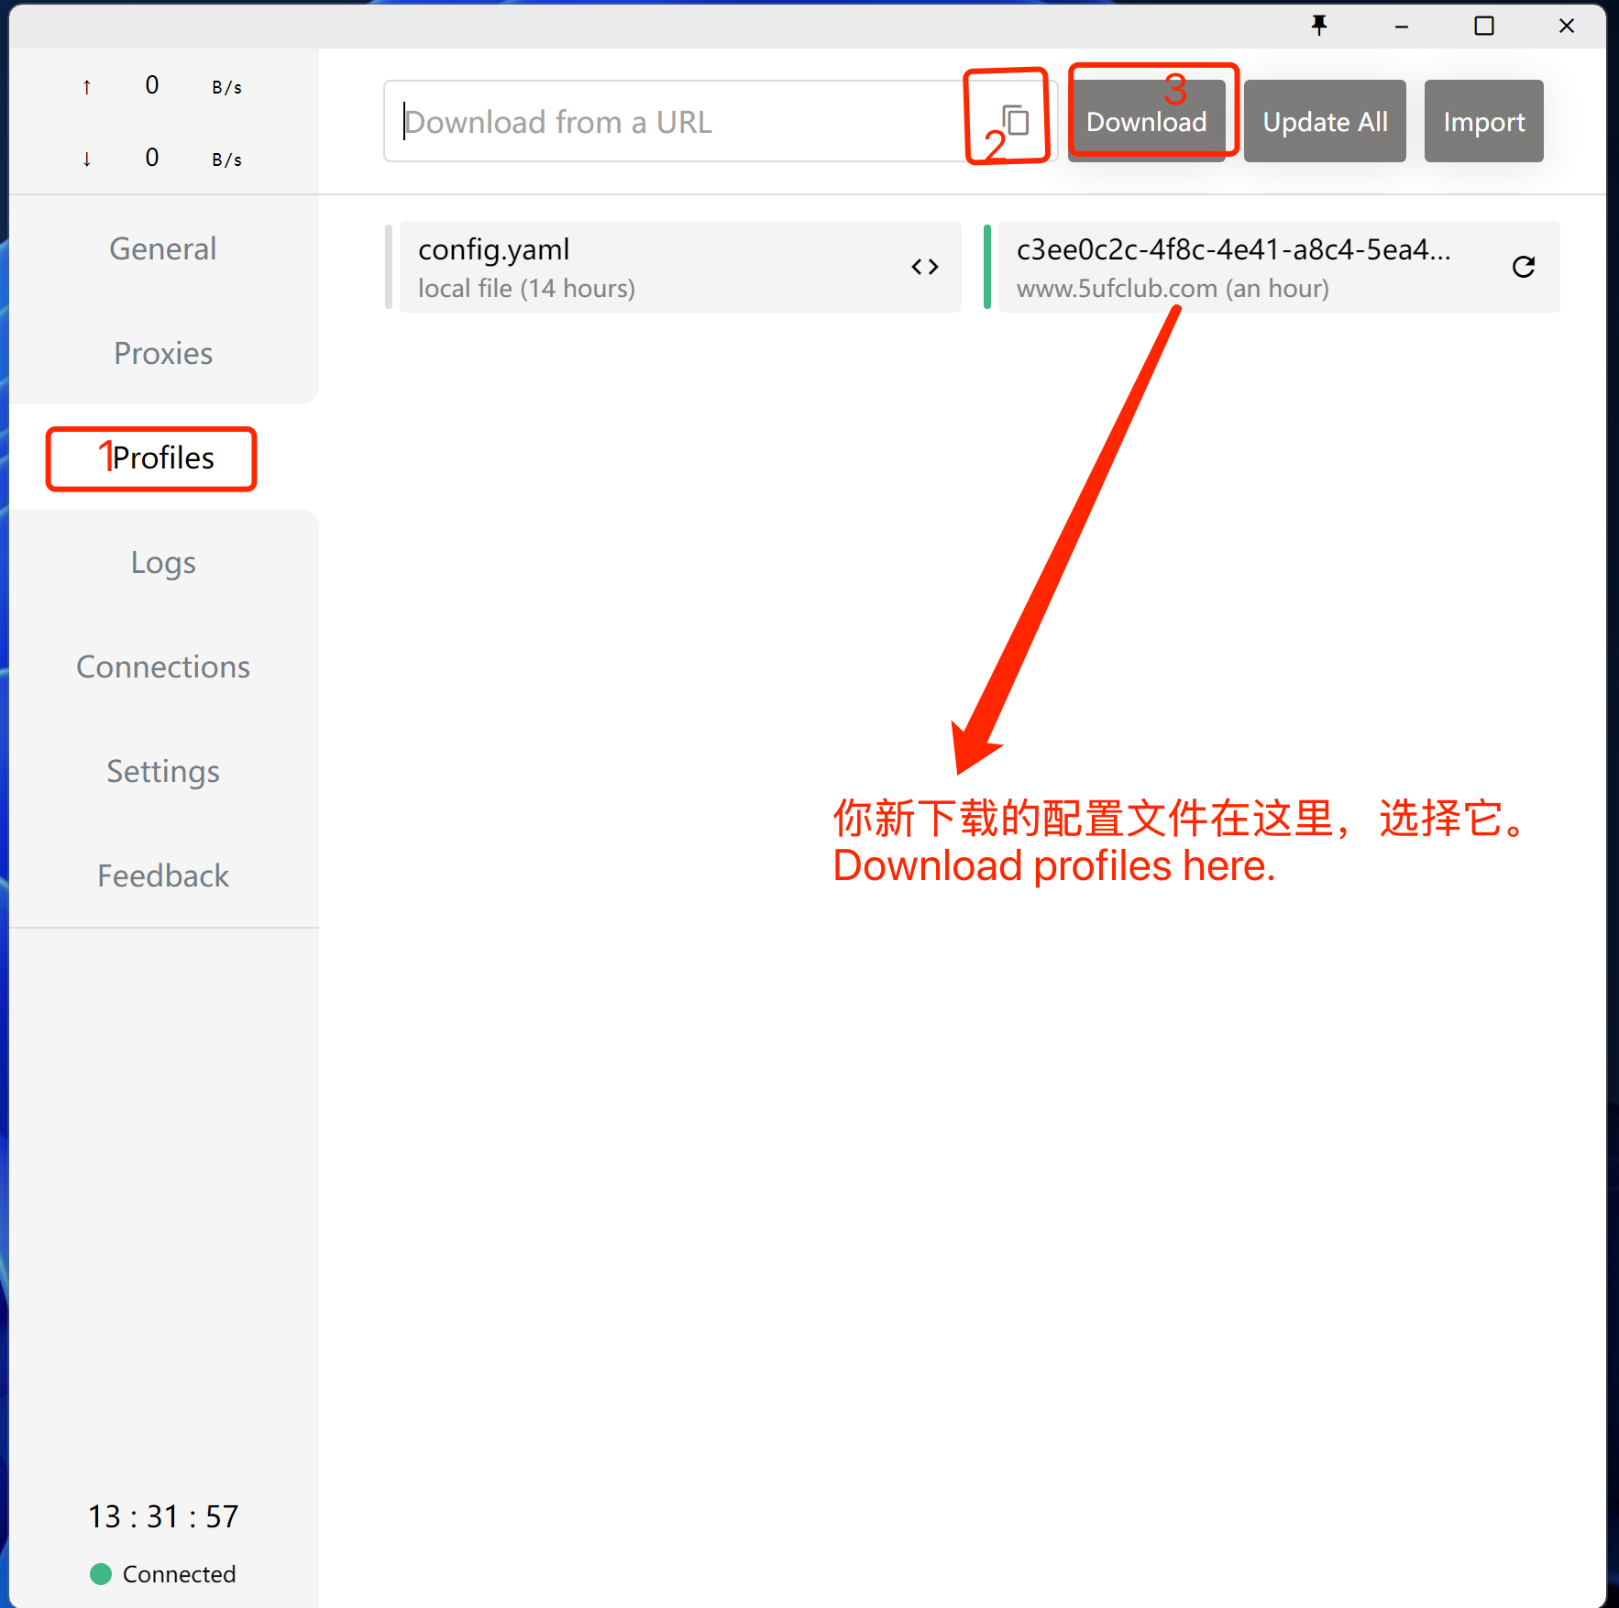This screenshot has height=1608, width=1619.
Task: Open the Logs section
Action: [163, 562]
